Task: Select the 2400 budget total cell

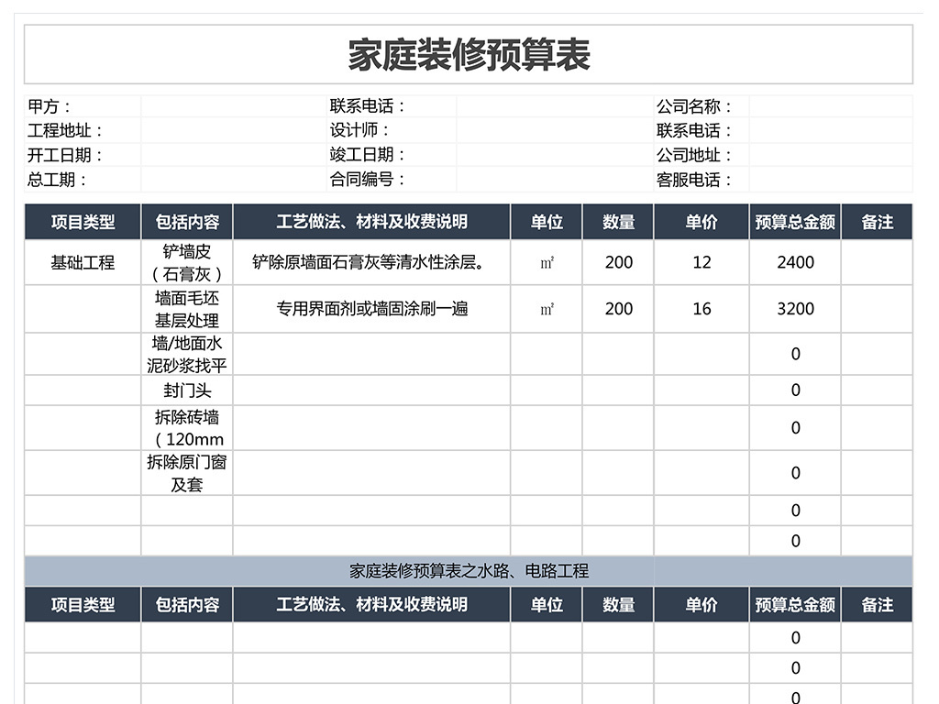Action: 794,262
